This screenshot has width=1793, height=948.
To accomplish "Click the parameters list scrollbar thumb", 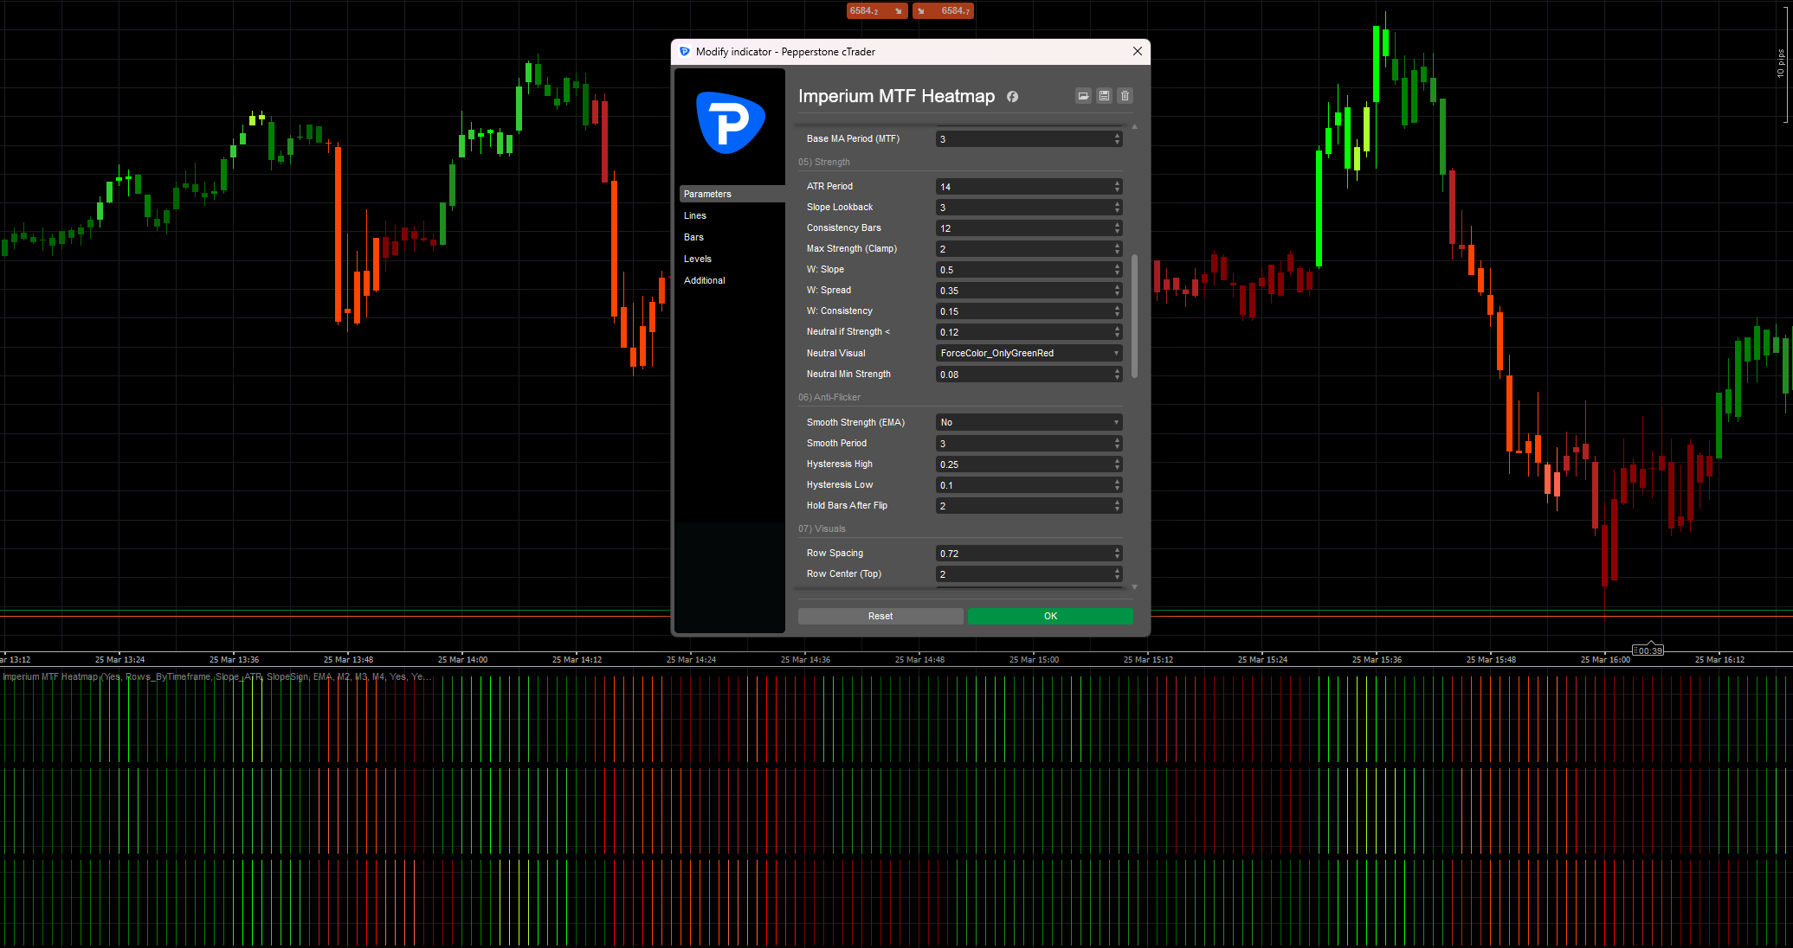I will (x=1134, y=316).
